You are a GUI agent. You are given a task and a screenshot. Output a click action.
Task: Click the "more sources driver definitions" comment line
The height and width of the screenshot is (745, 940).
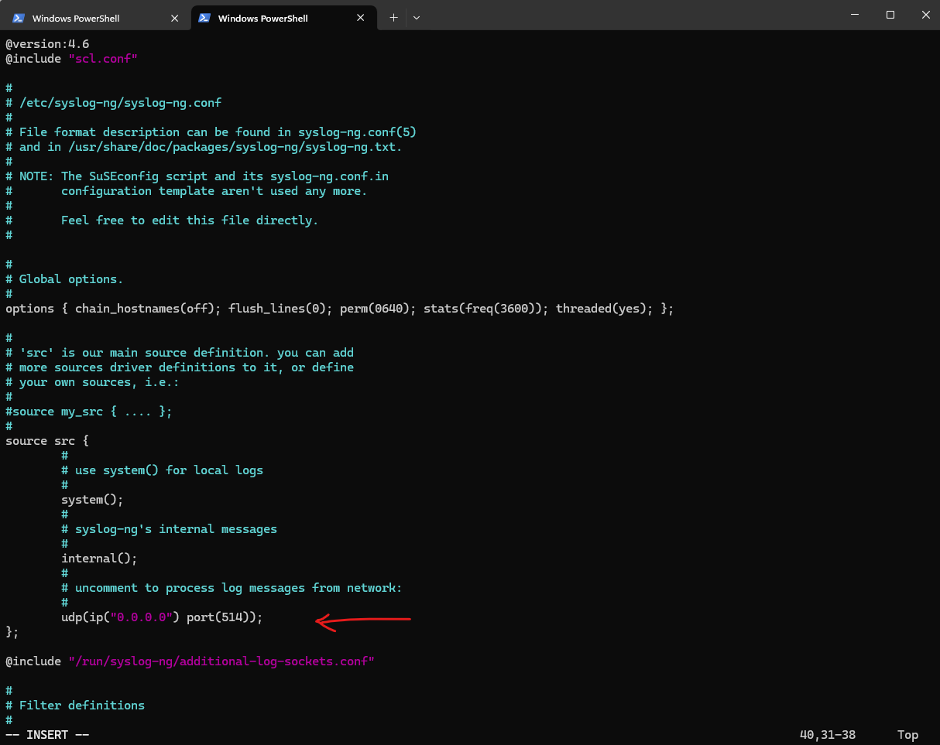click(180, 367)
